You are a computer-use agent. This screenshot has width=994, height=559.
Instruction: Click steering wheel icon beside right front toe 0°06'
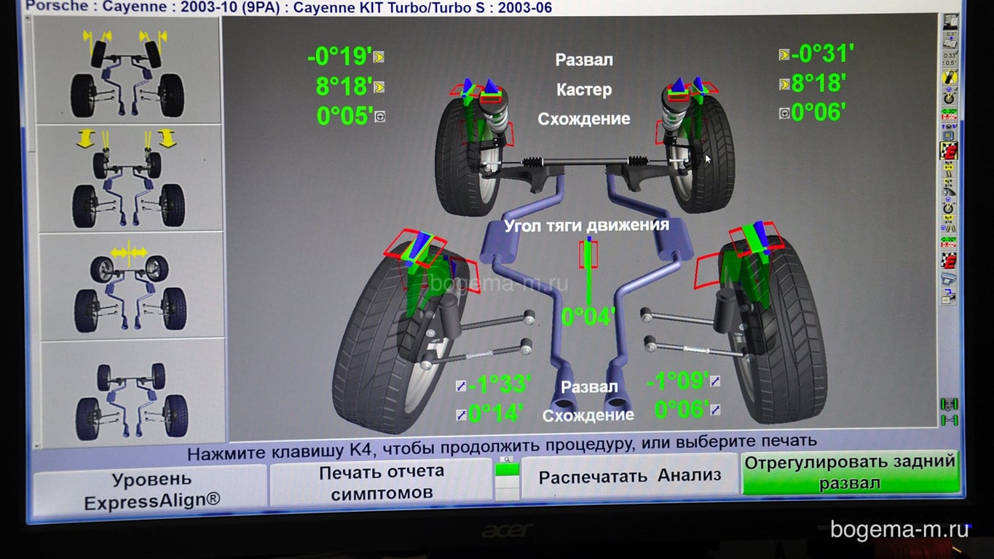click(784, 114)
